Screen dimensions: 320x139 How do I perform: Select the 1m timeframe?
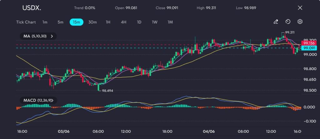click(45, 22)
